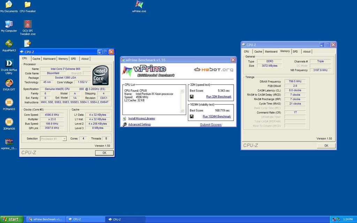This screenshot has width=357, height=223.
Task: Click the Bus Speed value "199.9 MHz"
Action: [x=52, y=124]
